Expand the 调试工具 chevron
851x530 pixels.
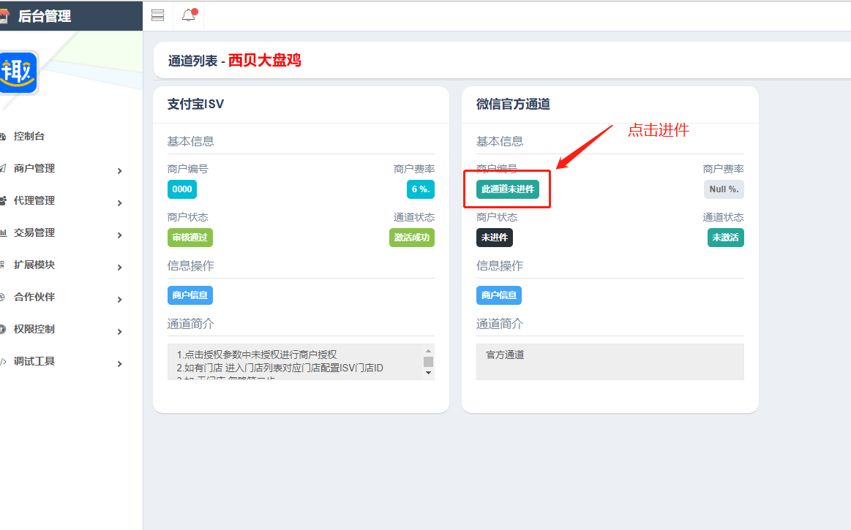119,363
